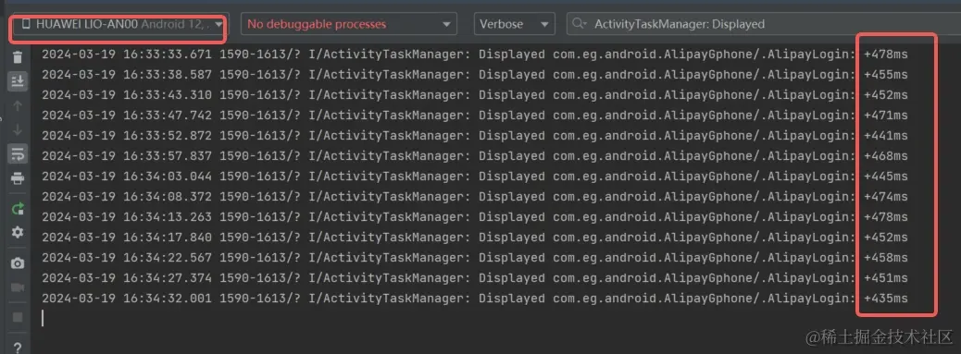961x354 pixels.
Task: Toggle soft-wrap for log lines
Action: (x=18, y=154)
